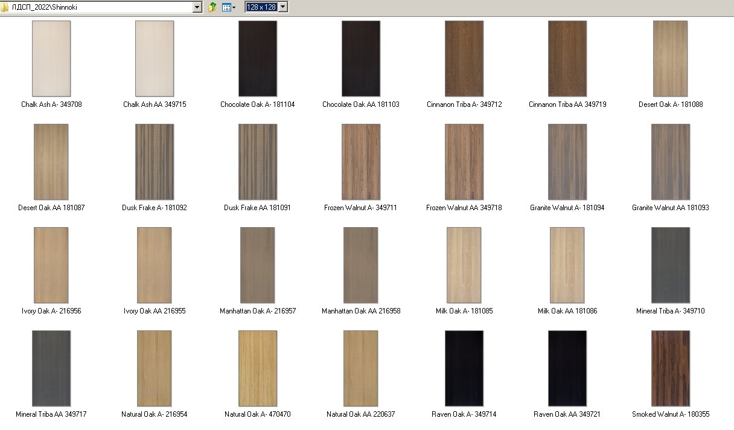Click the "Milk Oak A- 181085" file name
The height and width of the screenshot is (430, 734).
pyautogui.click(x=464, y=311)
